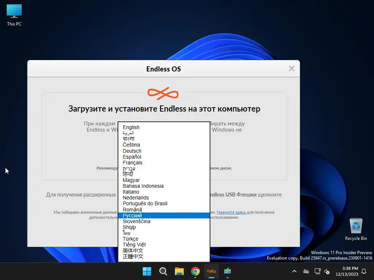Viewport: 374px width, 280px height.
Task: Choose Magyar from the list
Action: 164,180
